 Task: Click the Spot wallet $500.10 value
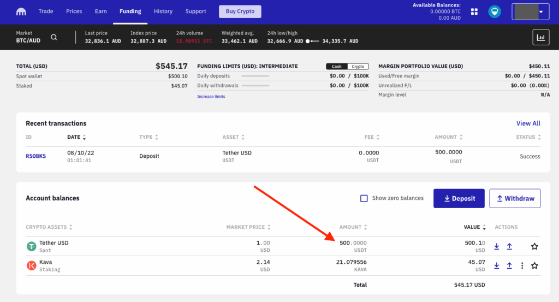[177, 76]
